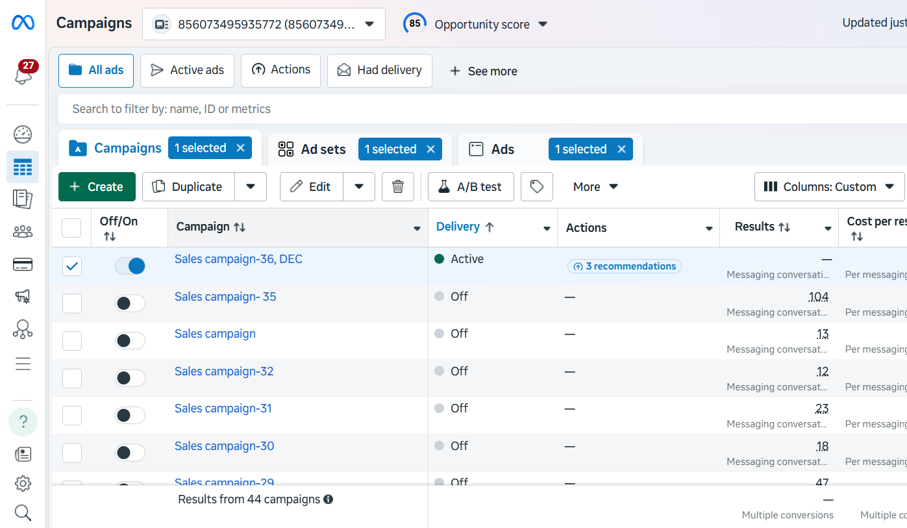The image size is (907, 528).
Task: Open the Audiences icon in sidebar
Action: [22, 231]
